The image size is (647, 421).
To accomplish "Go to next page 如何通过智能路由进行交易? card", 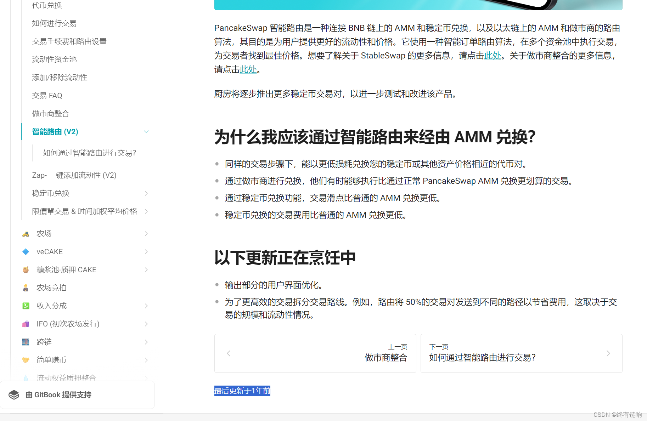I will (521, 353).
